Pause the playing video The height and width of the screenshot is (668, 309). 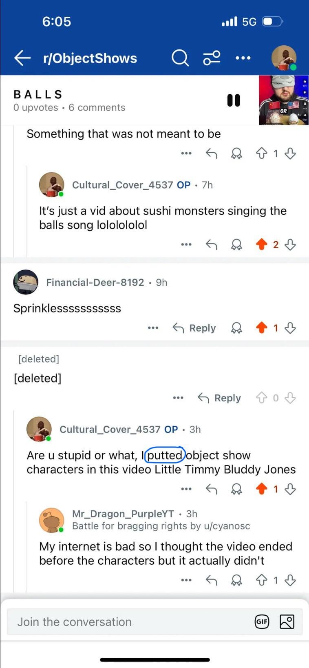coord(234,100)
